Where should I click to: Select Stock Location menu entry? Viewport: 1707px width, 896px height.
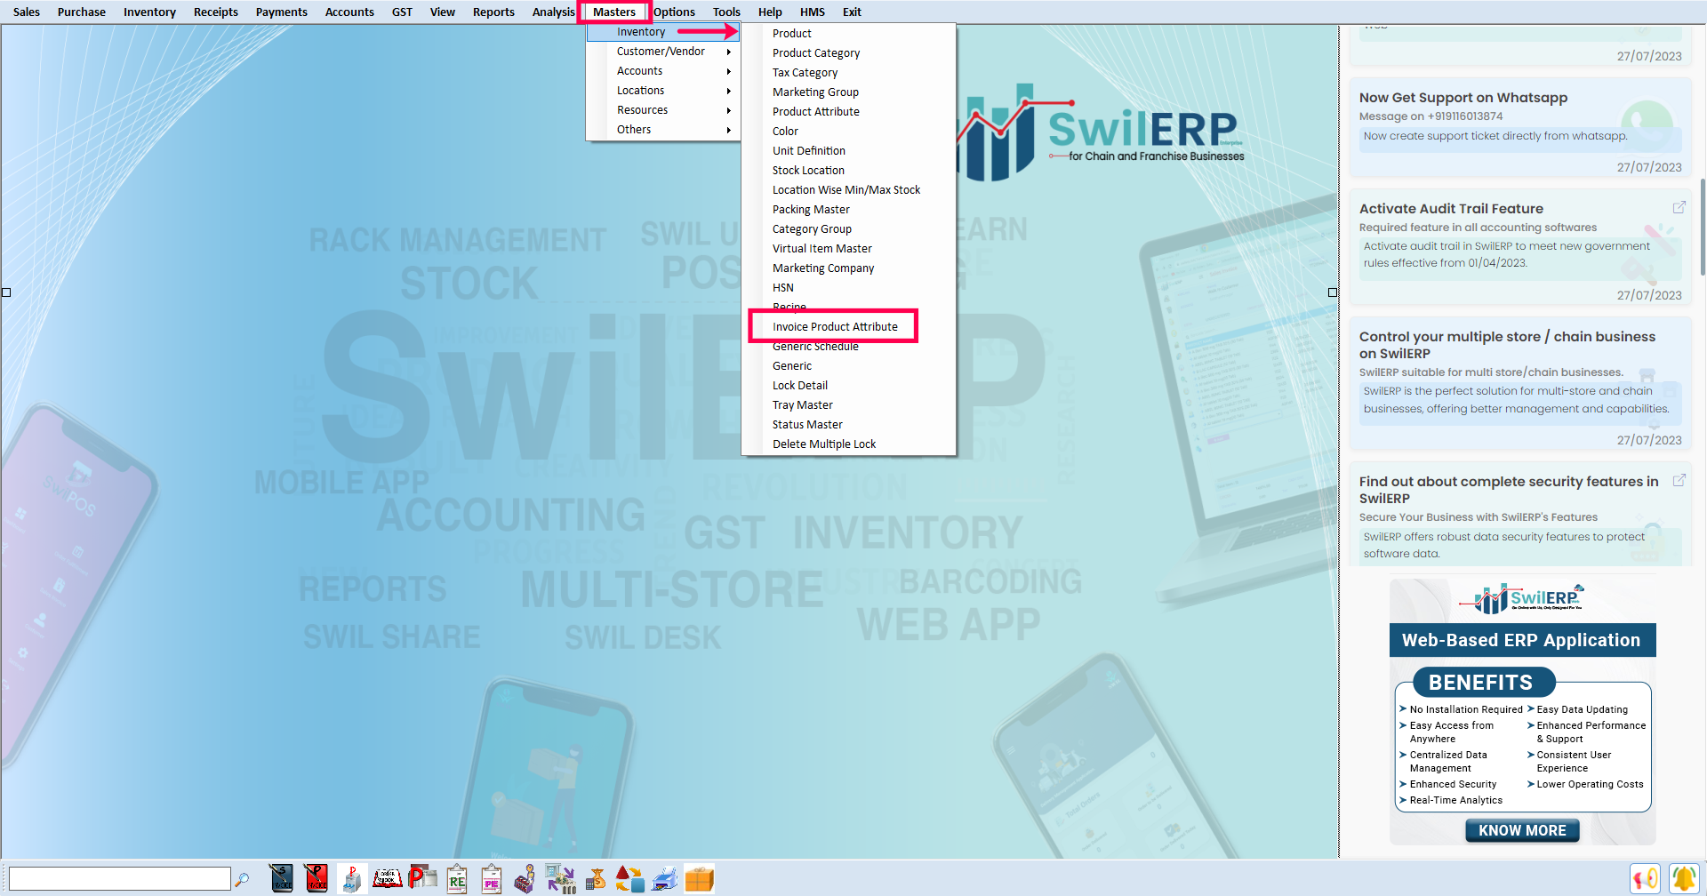pyautogui.click(x=849, y=171)
